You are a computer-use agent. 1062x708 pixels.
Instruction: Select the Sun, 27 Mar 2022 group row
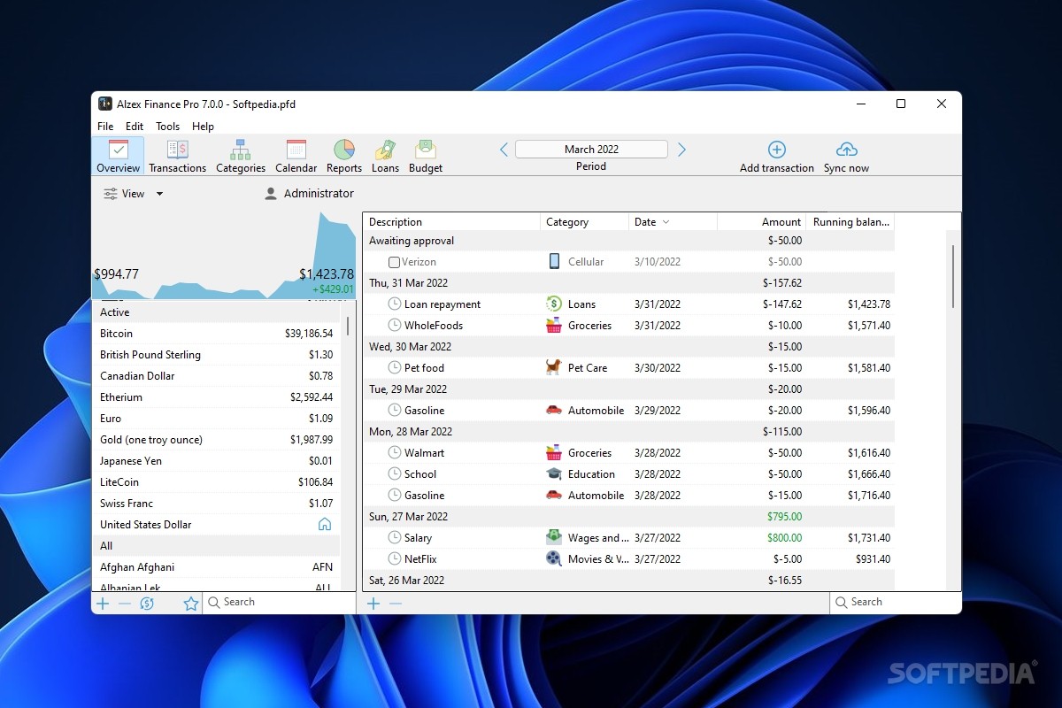click(x=628, y=517)
